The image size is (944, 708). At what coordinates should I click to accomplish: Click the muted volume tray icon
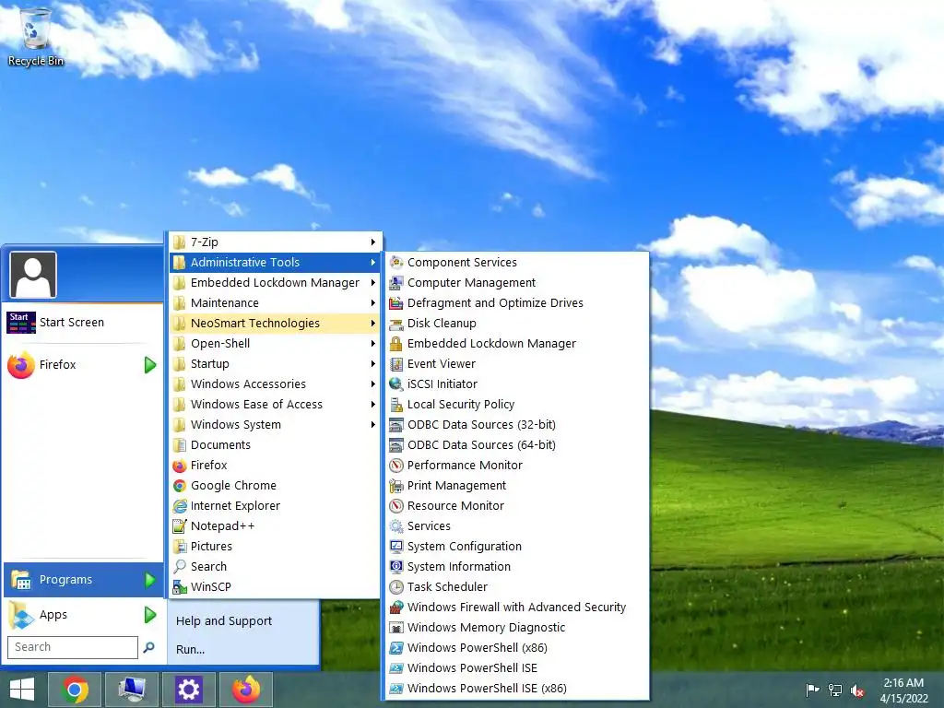[857, 690]
